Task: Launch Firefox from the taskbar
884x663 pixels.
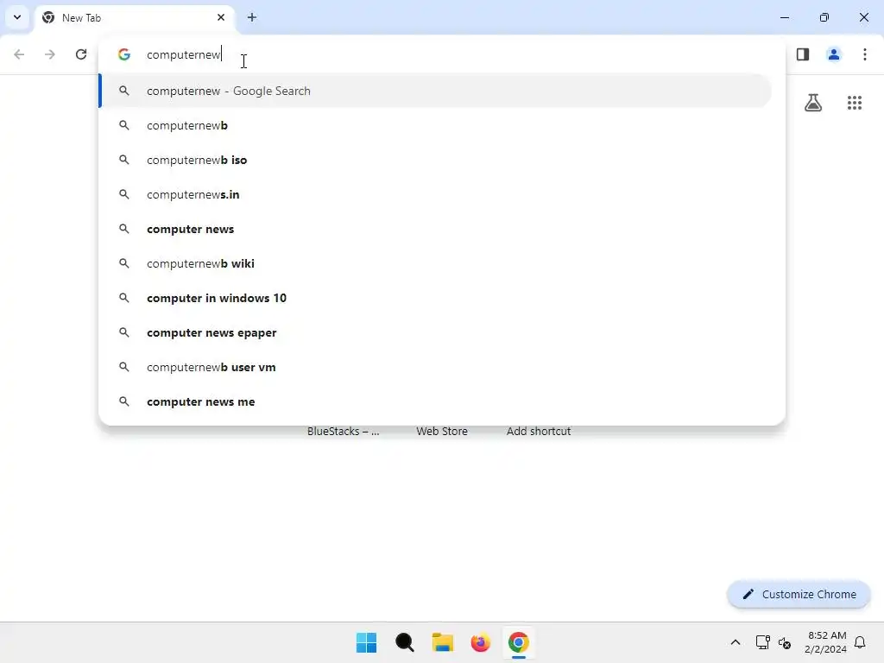Action: 480,642
